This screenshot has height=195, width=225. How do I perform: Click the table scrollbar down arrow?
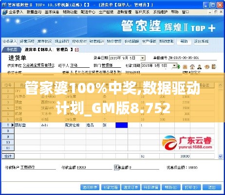point(220,156)
